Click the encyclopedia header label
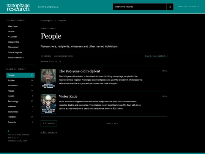 coord(48,7)
